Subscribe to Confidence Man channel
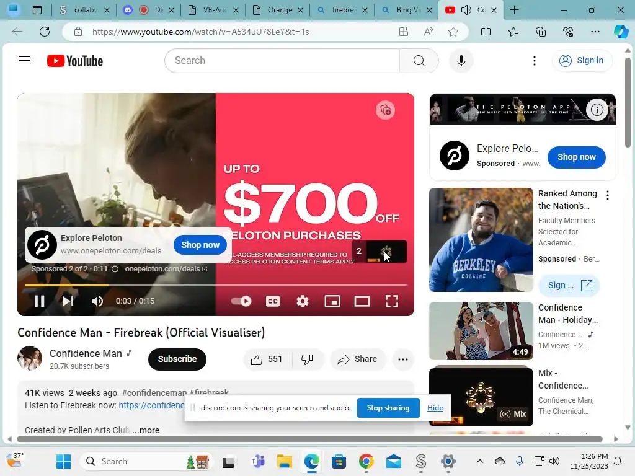The width and height of the screenshot is (635, 476). click(177, 359)
